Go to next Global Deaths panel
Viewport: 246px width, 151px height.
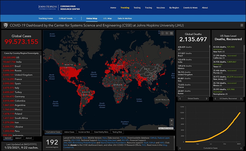207,99
